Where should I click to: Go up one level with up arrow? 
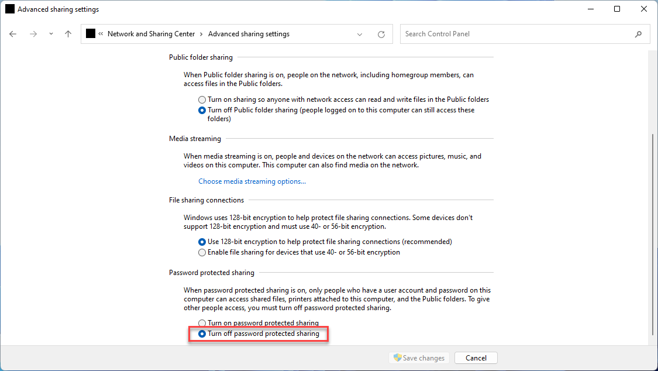click(68, 34)
